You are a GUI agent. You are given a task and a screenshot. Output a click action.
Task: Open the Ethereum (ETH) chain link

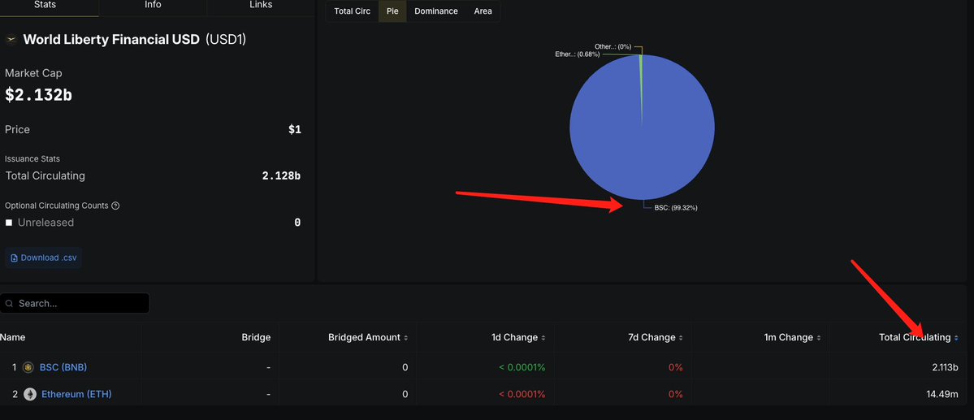point(76,394)
